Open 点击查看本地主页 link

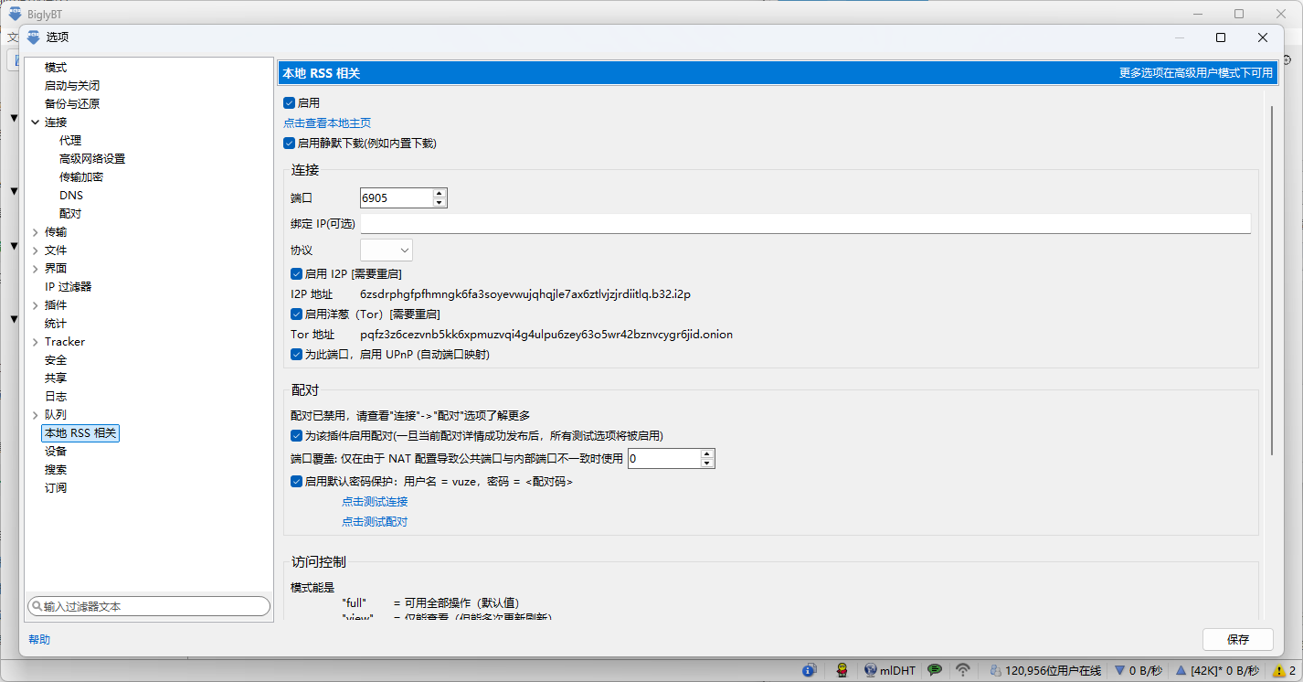(x=327, y=123)
